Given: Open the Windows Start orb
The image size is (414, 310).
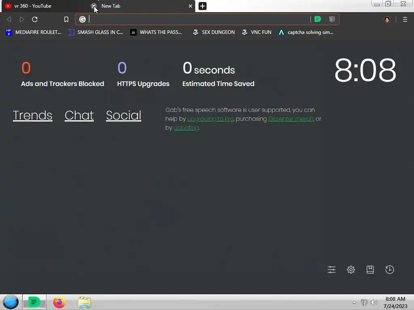Looking at the screenshot, I should click(x=11, y=302).
